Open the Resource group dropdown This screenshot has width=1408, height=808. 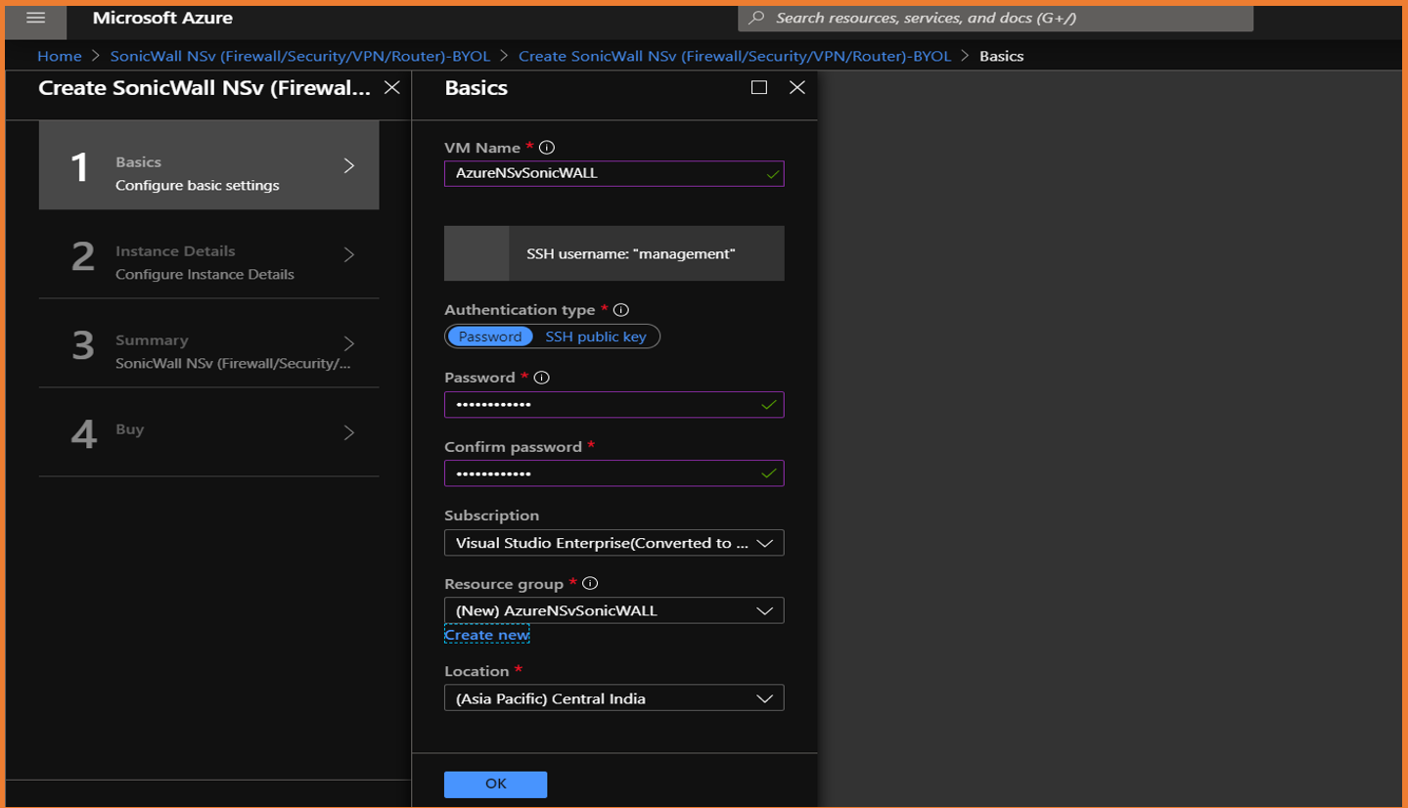[x=613, y=610]
